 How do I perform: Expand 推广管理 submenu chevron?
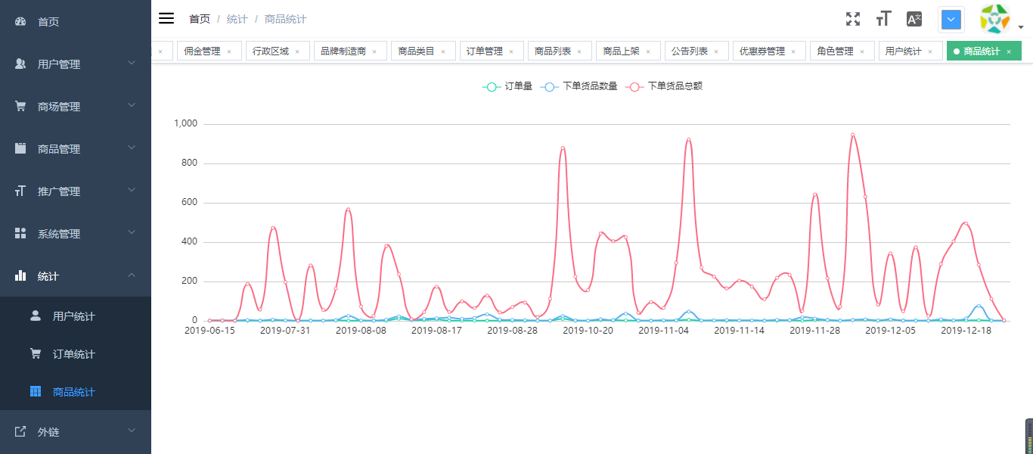point(132,190)
